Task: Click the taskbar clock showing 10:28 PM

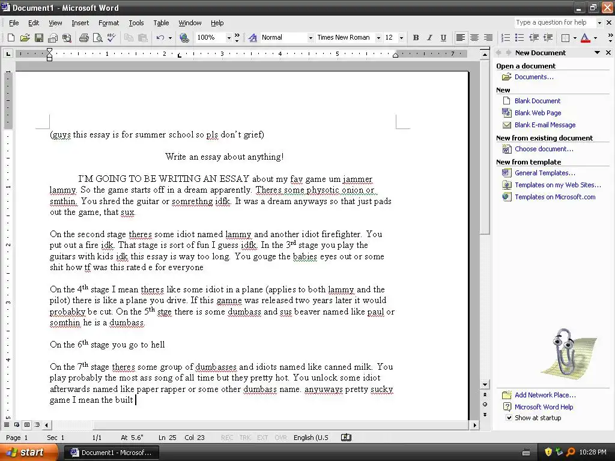Action: 593,453
